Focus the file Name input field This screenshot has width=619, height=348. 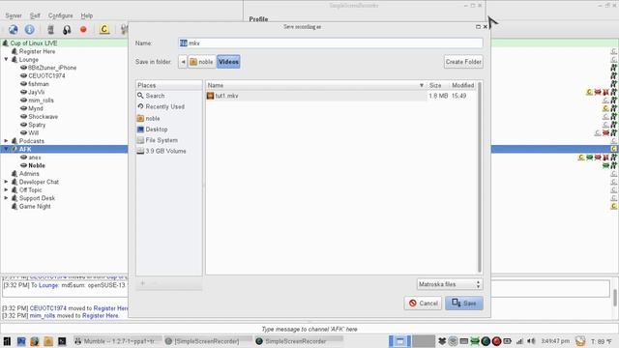pos(331,43)
